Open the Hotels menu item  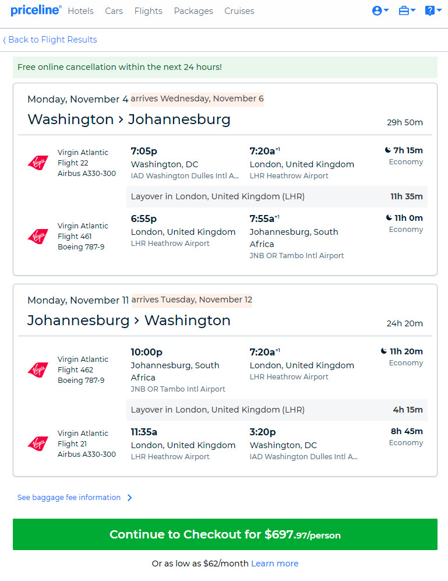point(81,11)
